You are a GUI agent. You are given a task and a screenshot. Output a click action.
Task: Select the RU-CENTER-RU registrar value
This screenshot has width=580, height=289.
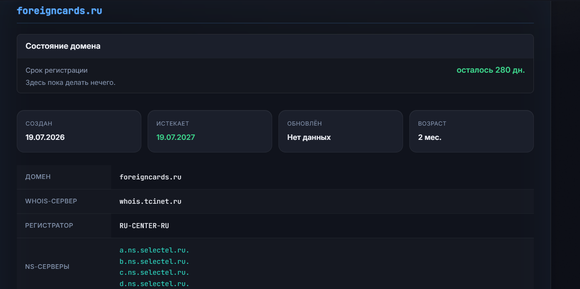tap(144, 226)
